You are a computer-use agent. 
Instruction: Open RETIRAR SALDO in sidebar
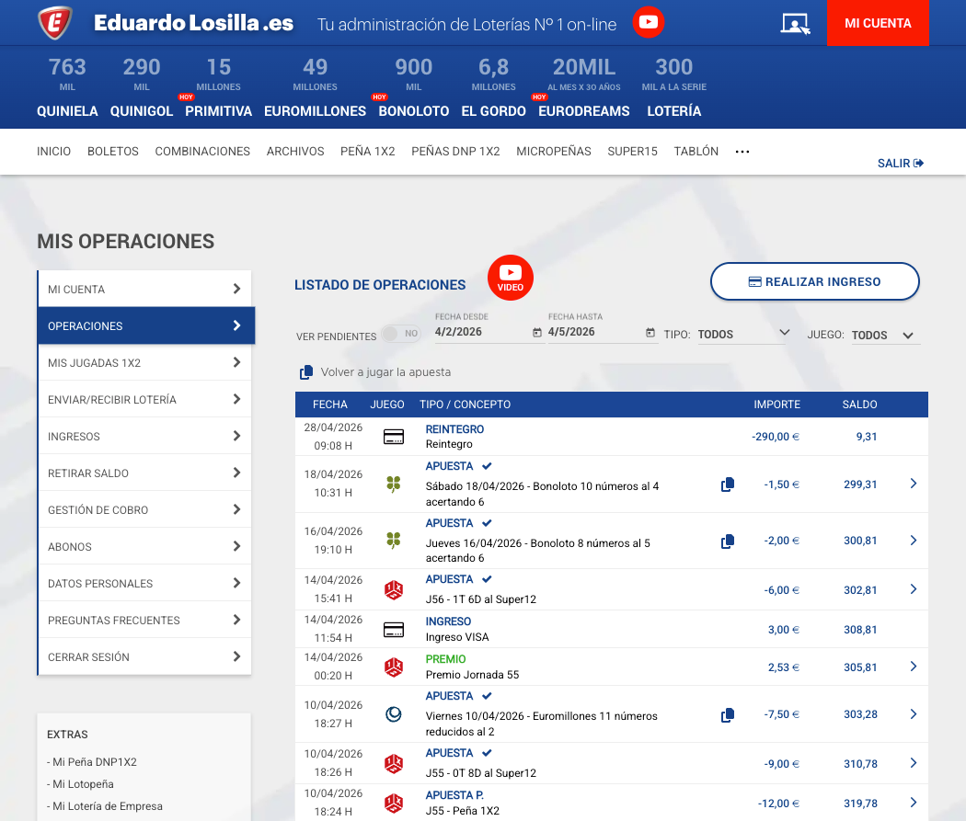(144, 473)
